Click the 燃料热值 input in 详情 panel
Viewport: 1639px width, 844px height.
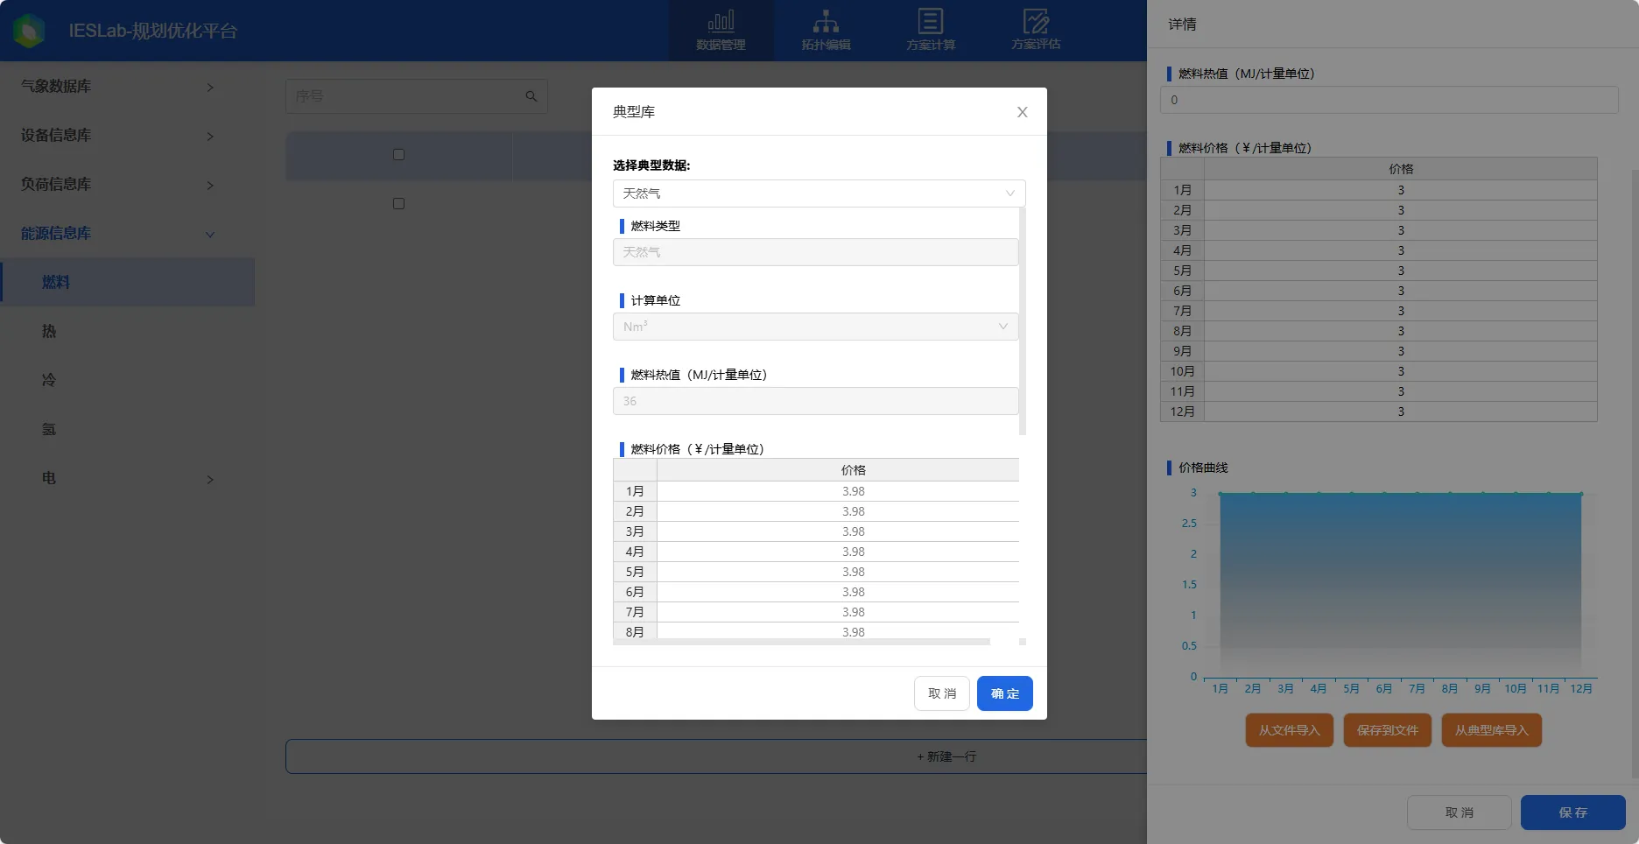point(1389,100)
